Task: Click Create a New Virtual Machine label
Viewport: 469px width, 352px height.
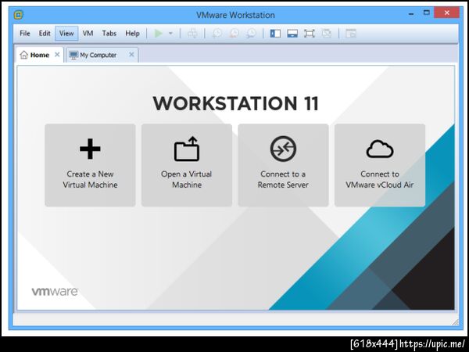Action: (90, 179)
